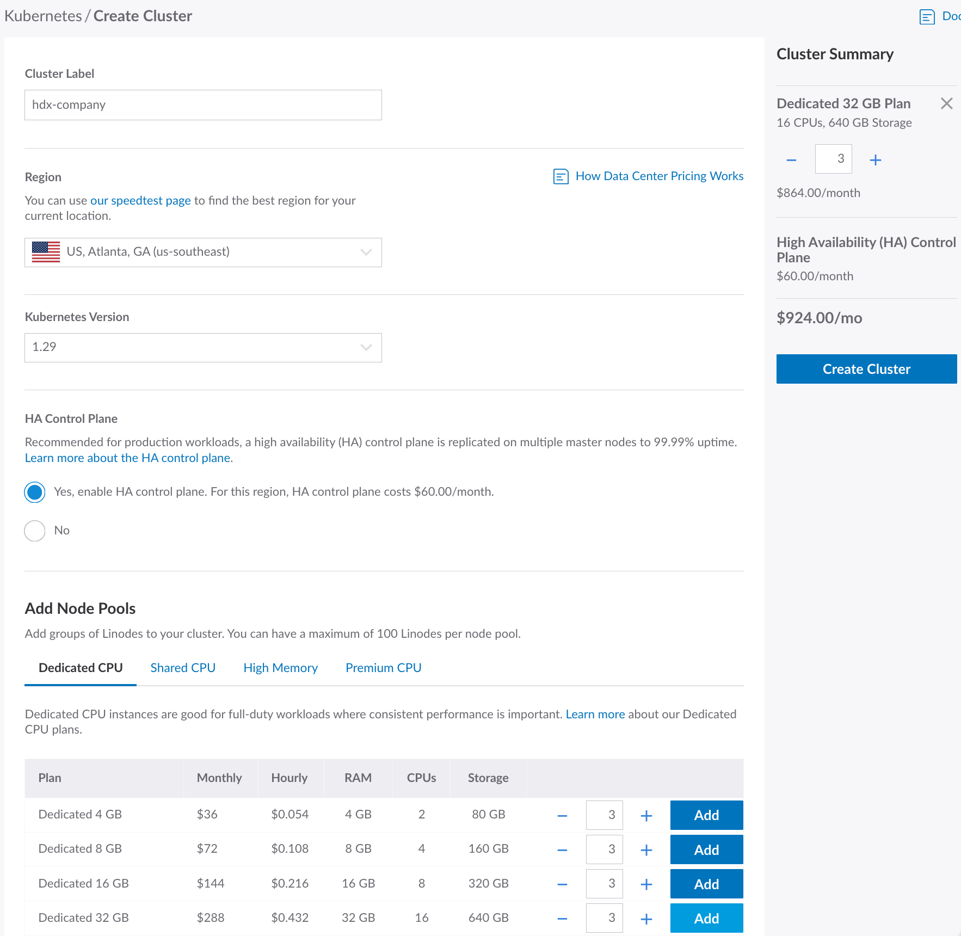Click minus icon for Dedicated 8 GB
The width and height of the screenshot is (961, 936).
[x=562, y=850]
